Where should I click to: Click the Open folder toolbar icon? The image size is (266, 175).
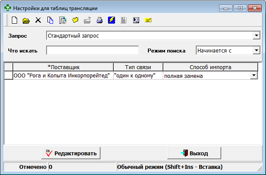(x=26, y=21)
